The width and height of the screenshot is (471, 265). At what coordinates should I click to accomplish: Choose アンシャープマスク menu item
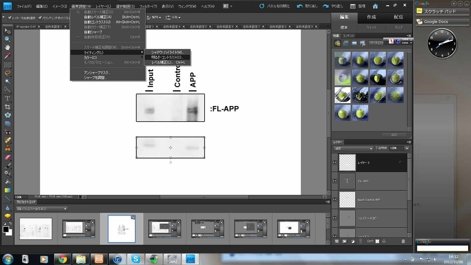coord(108,72)
